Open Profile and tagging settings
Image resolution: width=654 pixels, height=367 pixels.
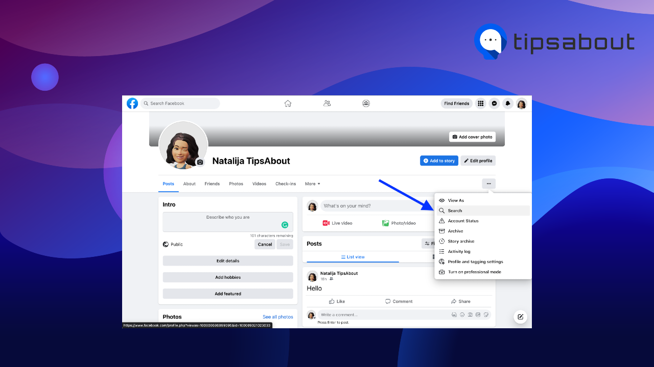coord(483,261)
